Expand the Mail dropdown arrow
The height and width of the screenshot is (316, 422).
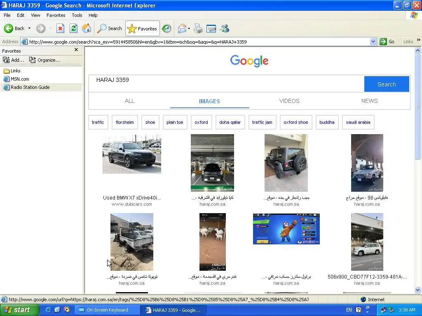189,28
